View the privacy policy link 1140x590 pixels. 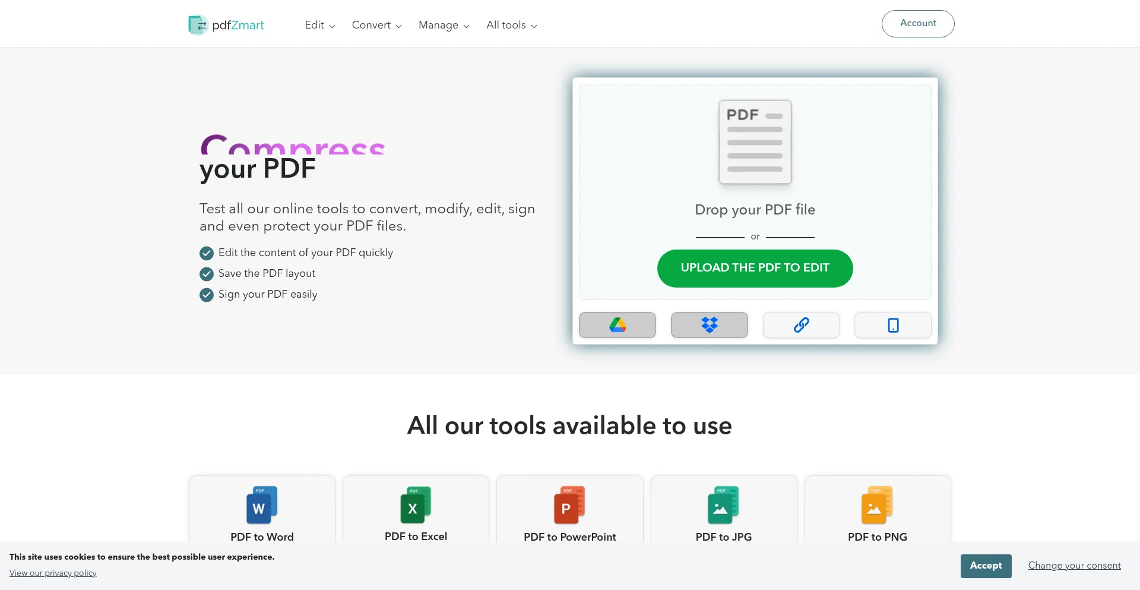click(x=53, y=573)
